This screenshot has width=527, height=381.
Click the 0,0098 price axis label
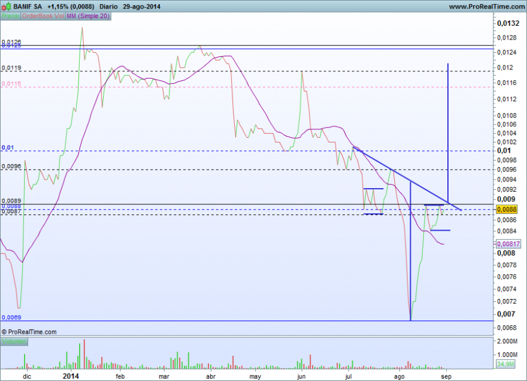pos(507,160)
